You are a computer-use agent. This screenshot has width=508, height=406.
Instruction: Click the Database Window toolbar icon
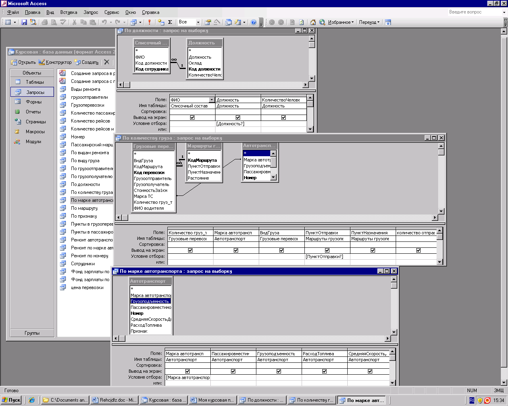[x=229, y=22]
